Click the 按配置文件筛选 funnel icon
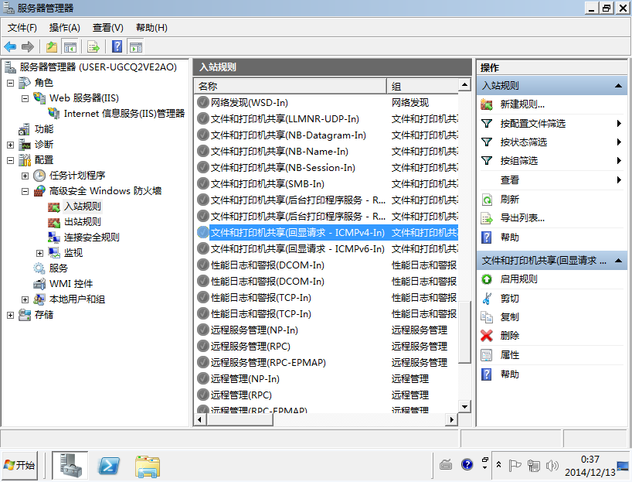 click(487, 124)
